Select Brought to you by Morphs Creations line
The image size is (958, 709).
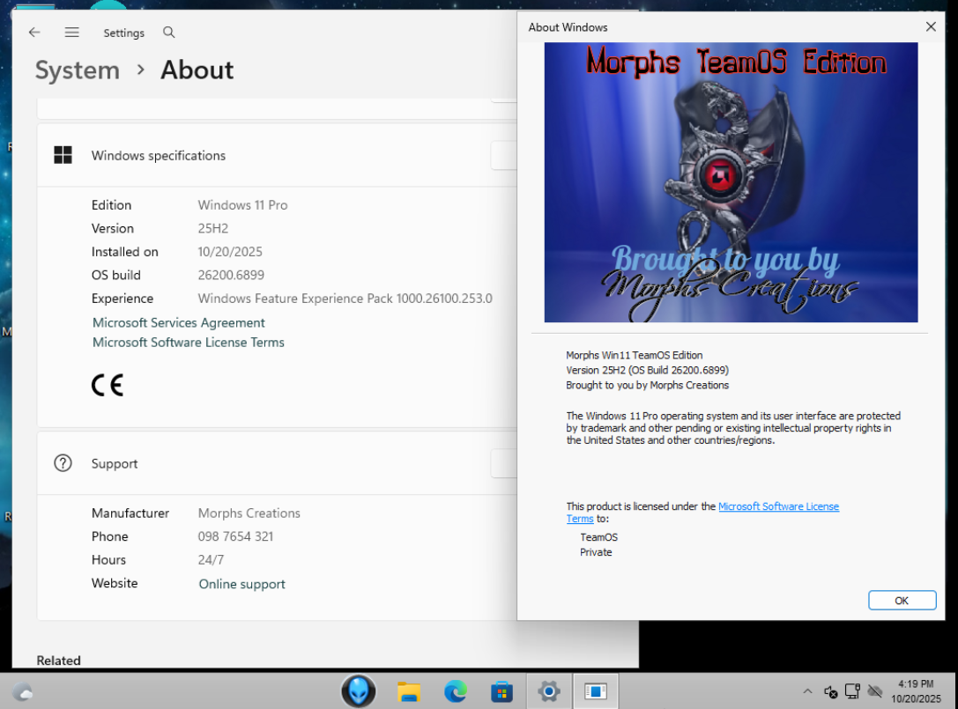click(647, 386)
